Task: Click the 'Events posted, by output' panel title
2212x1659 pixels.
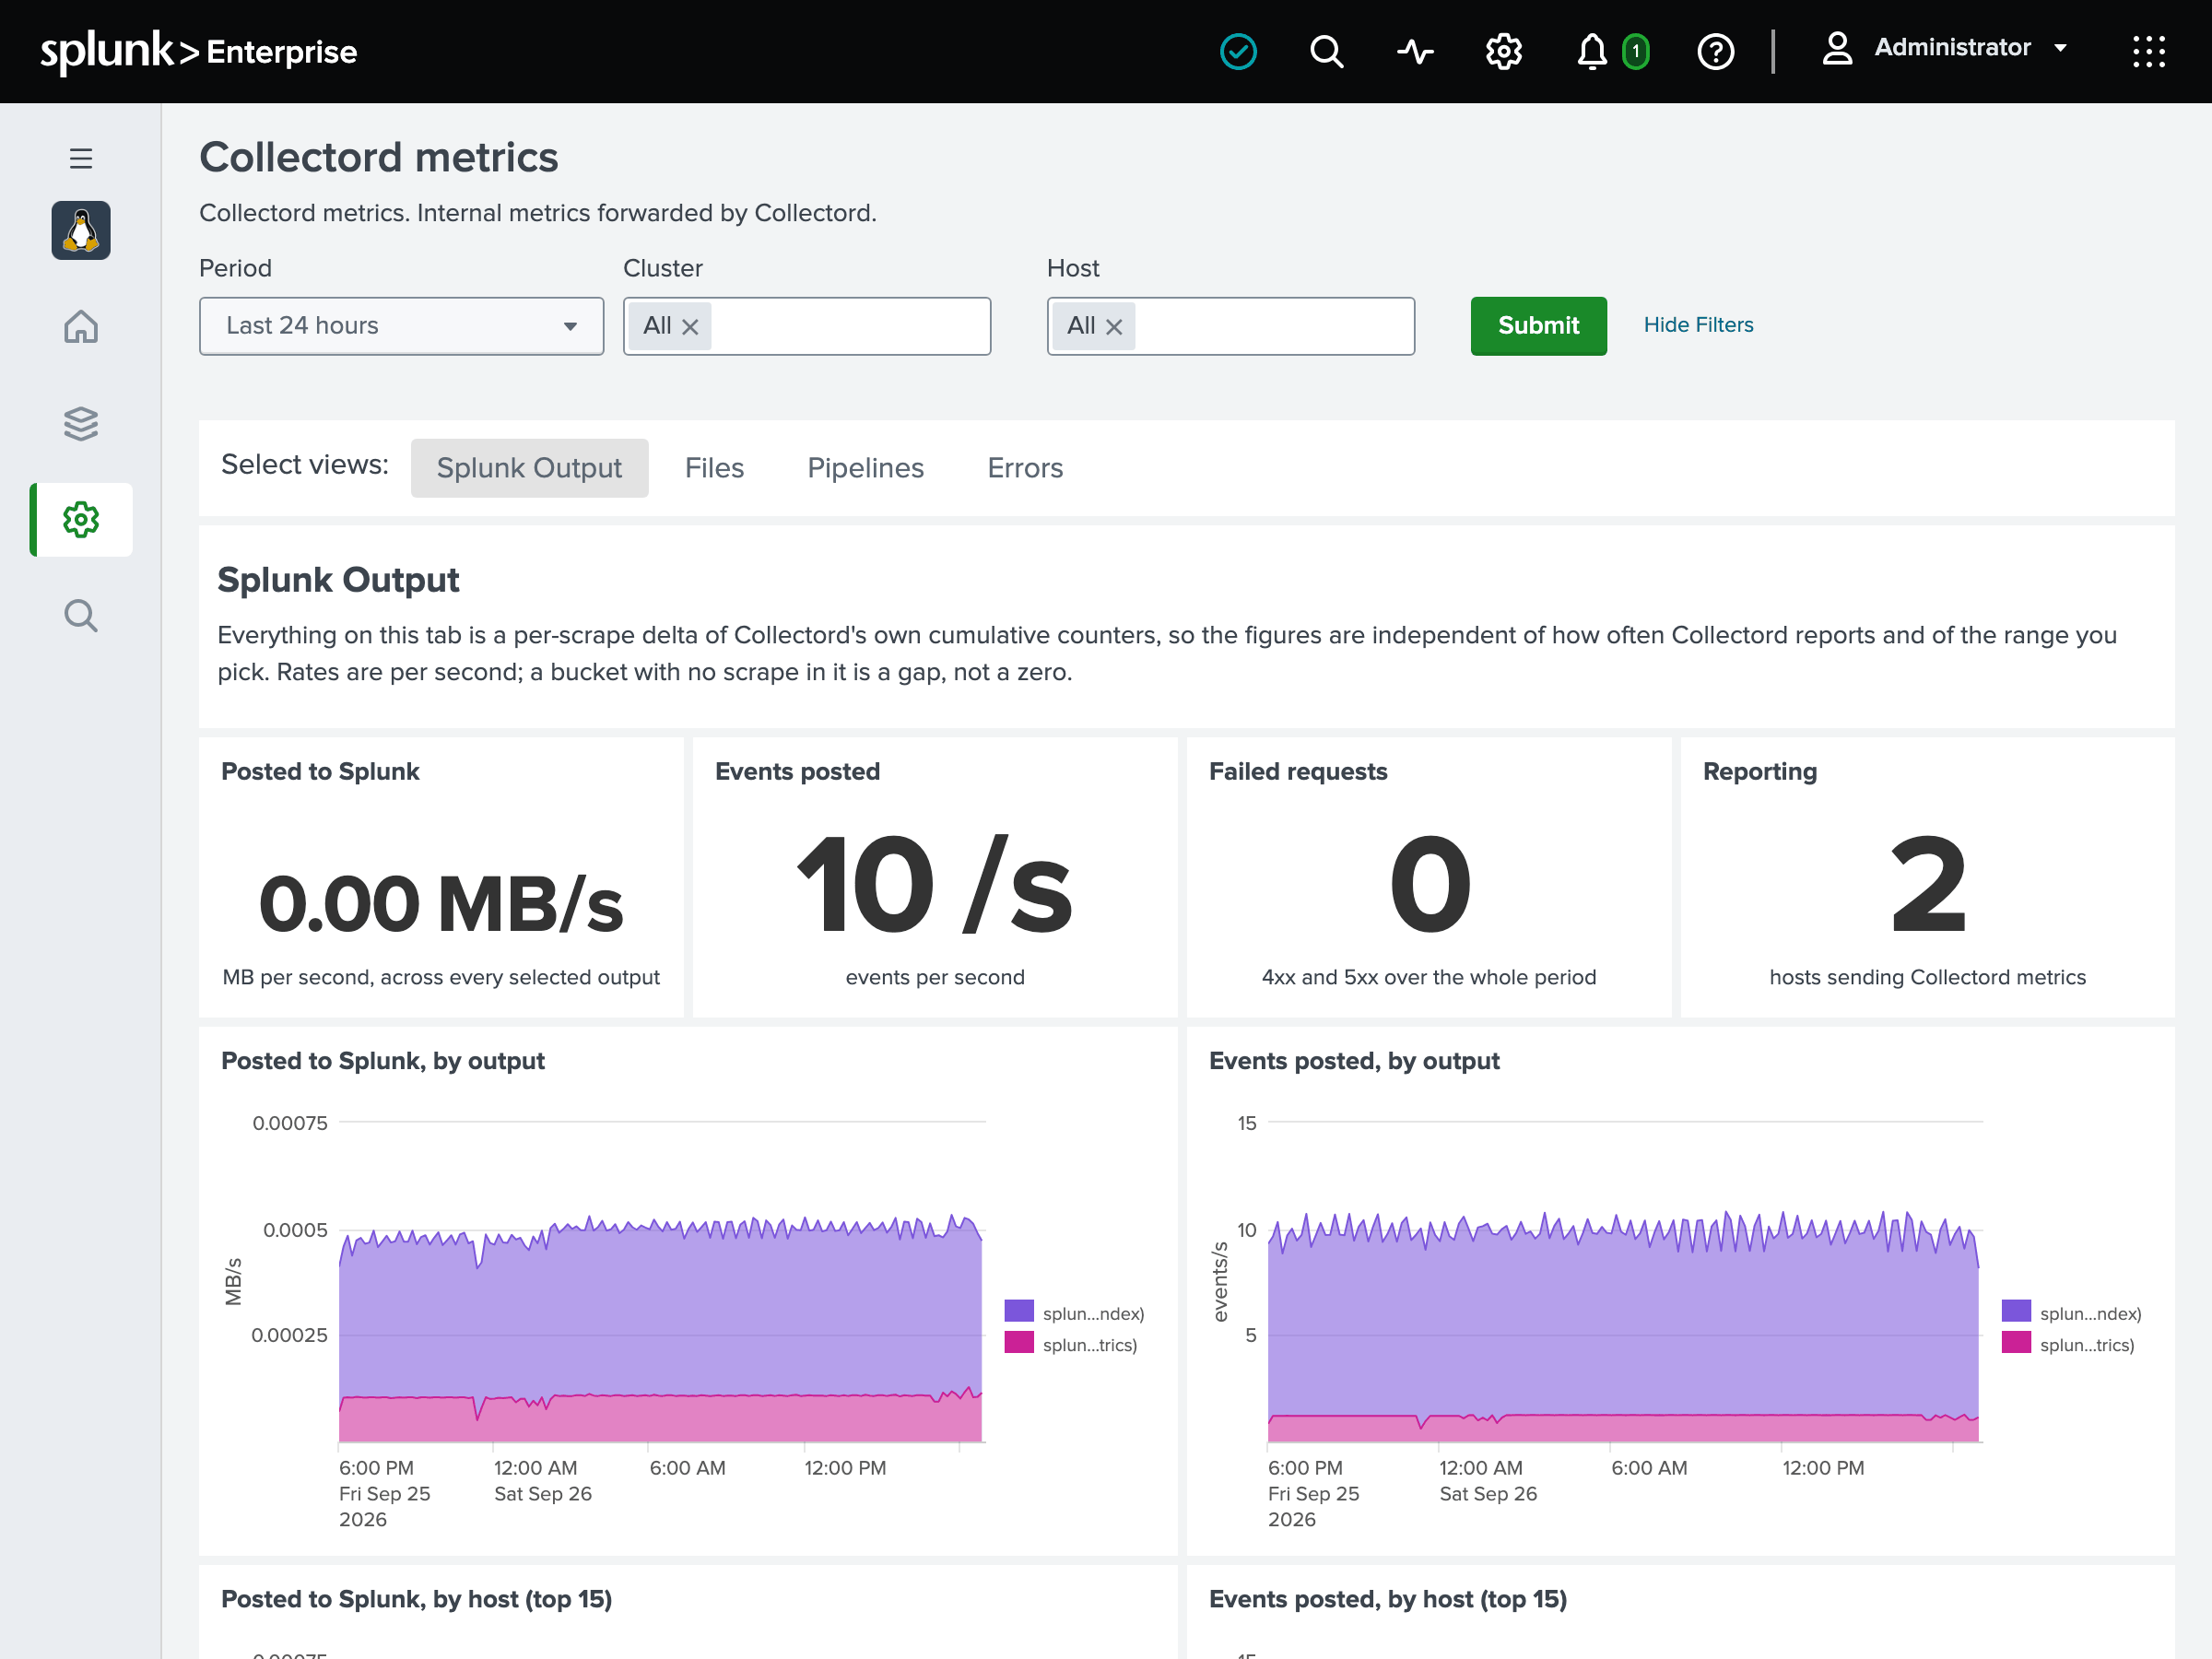Action: tap(1354, 1060)
